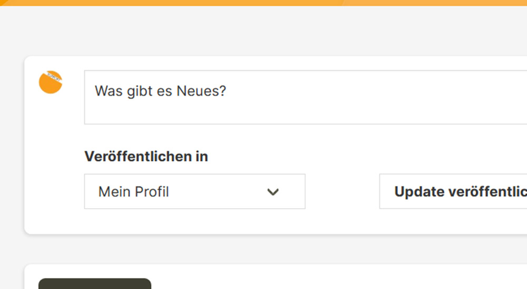Click the 'Was gibt es Neues?' placeholder text

click(x=160, y=91)
